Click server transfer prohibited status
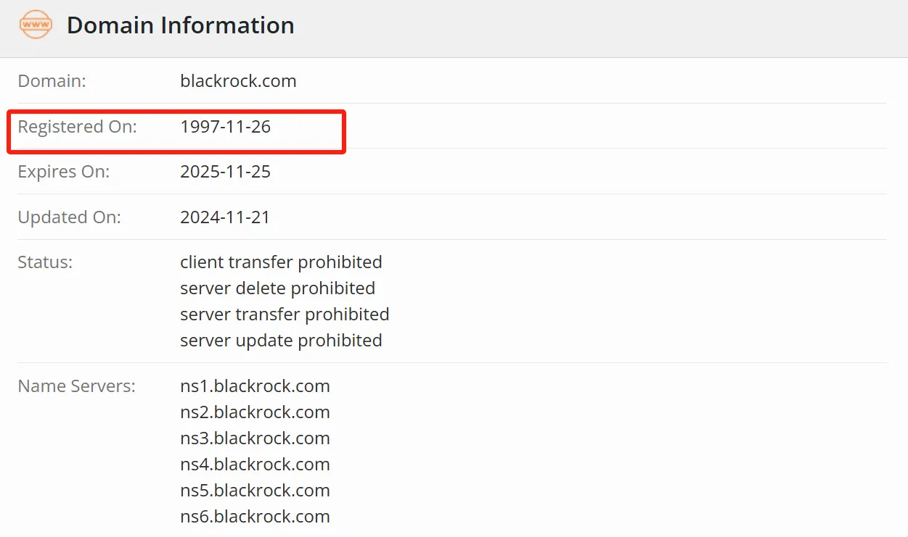908x537 pixels. tap(285, 314)
